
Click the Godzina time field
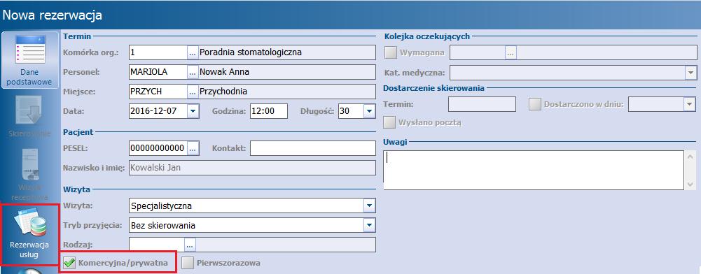click(268, 111)
